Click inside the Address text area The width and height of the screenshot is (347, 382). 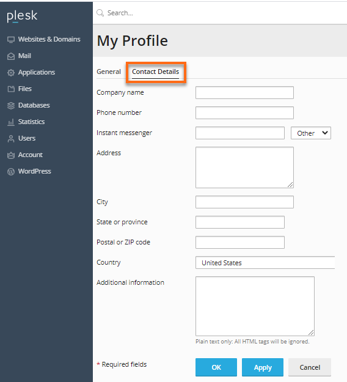[244, 167]
